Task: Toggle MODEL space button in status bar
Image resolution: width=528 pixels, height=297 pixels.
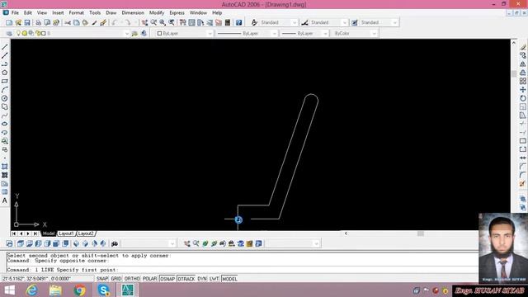Action: click(x=229, y=279)
